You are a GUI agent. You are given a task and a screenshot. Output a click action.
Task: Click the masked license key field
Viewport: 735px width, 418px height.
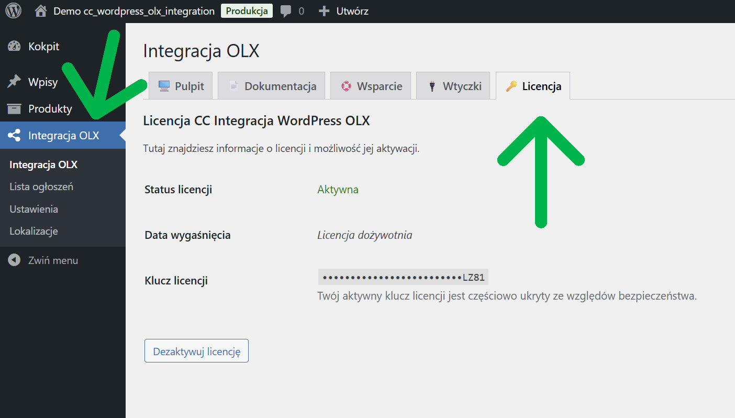pos(403,277)
